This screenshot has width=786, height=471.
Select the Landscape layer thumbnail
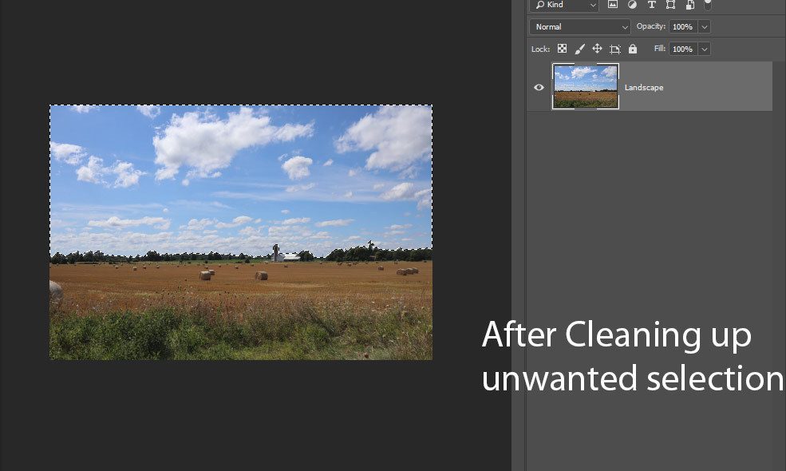[x=585, y=87]
